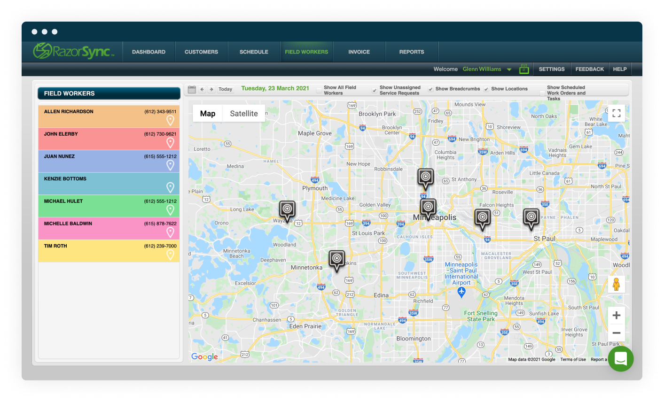Click the airport icon on the map
Screen dimensions: 664x402
(461, 293)
